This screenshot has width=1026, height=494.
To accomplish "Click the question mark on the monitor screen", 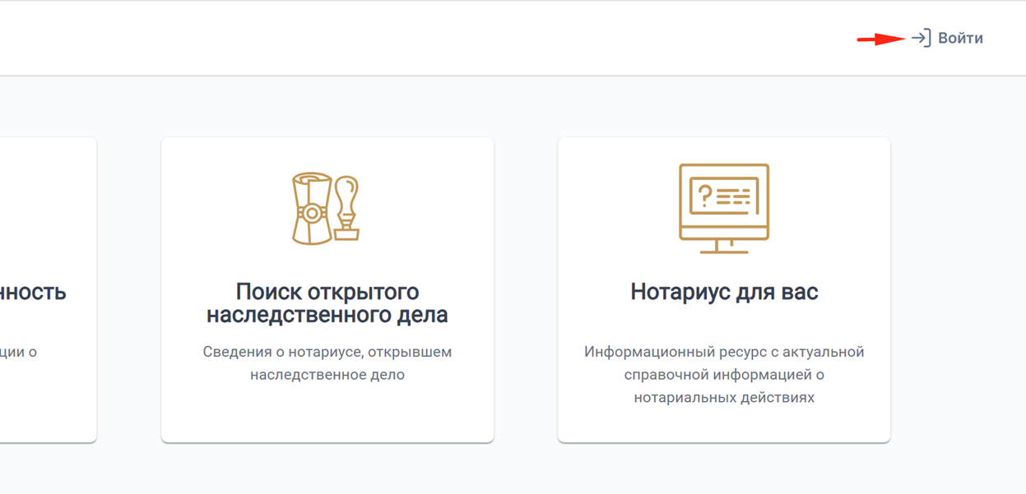I will [704, 196].
